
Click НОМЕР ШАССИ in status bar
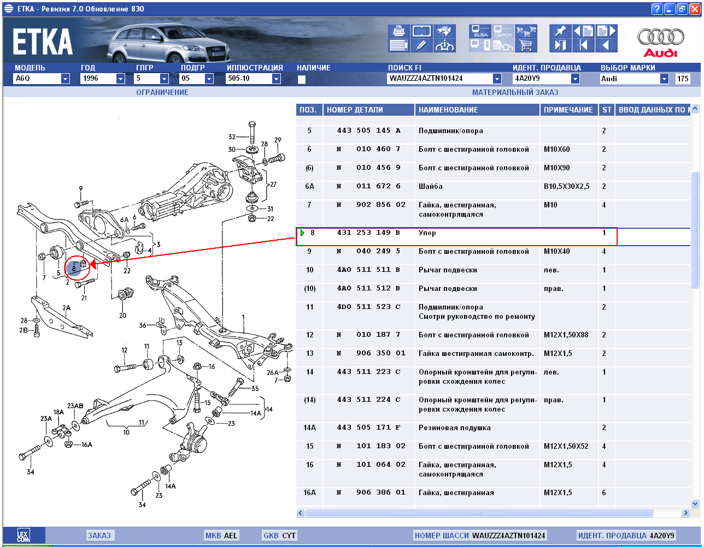point(442,536)
